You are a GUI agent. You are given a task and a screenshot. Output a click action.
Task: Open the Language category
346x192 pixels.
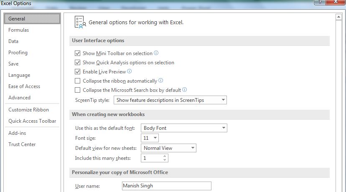[x=32, y=75]
